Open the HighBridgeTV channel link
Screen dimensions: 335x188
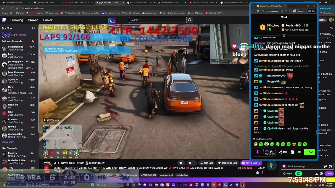point(97,163)
